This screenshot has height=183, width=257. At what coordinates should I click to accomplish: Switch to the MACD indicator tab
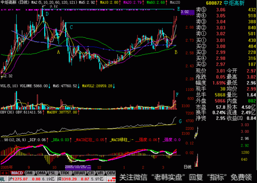click(17, 173)
